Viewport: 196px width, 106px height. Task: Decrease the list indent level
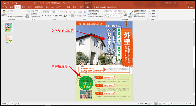coord(78,12)
